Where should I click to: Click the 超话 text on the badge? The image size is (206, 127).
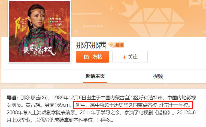point(119,45)
